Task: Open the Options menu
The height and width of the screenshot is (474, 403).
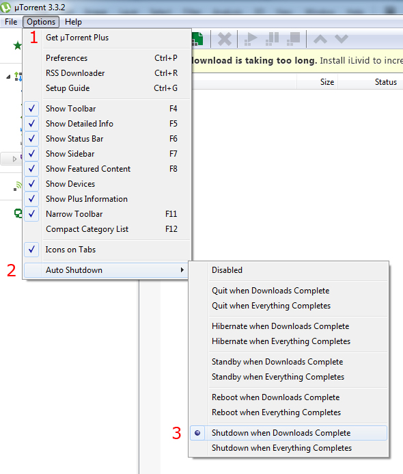Action: (41, 22)
